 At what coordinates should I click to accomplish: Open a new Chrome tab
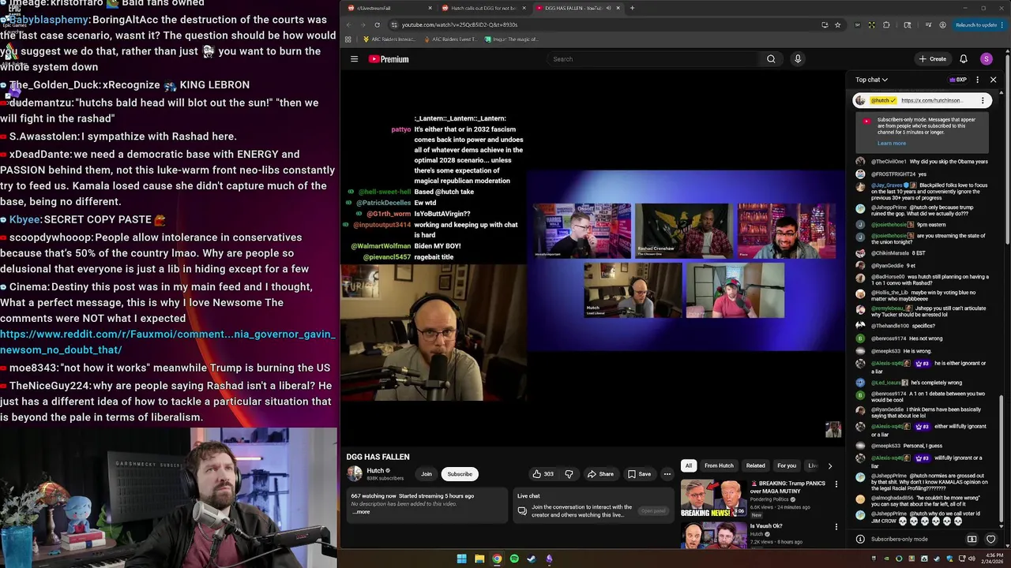[632, 8]
